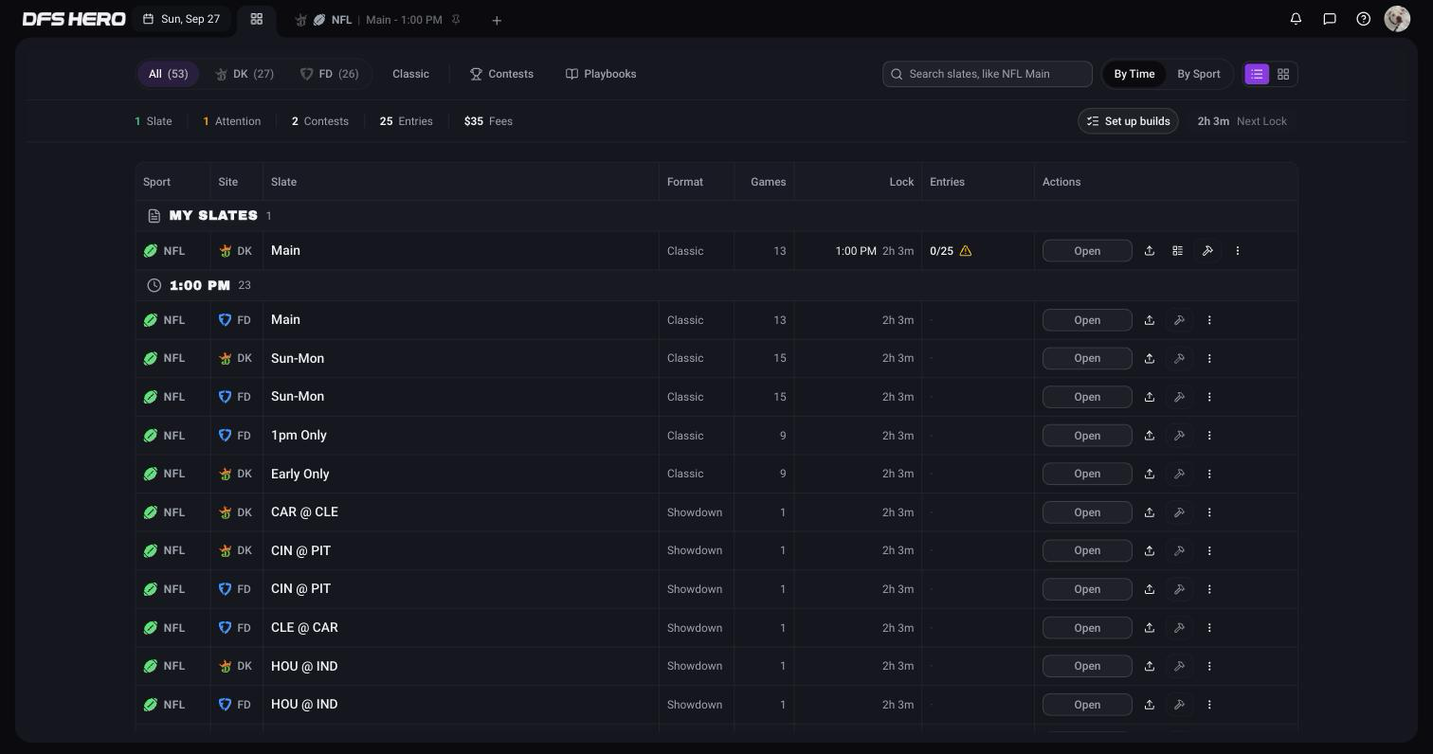Click the warning triangle beside 0/25 entries
1433x754 pixels.
tap(966, 251)
